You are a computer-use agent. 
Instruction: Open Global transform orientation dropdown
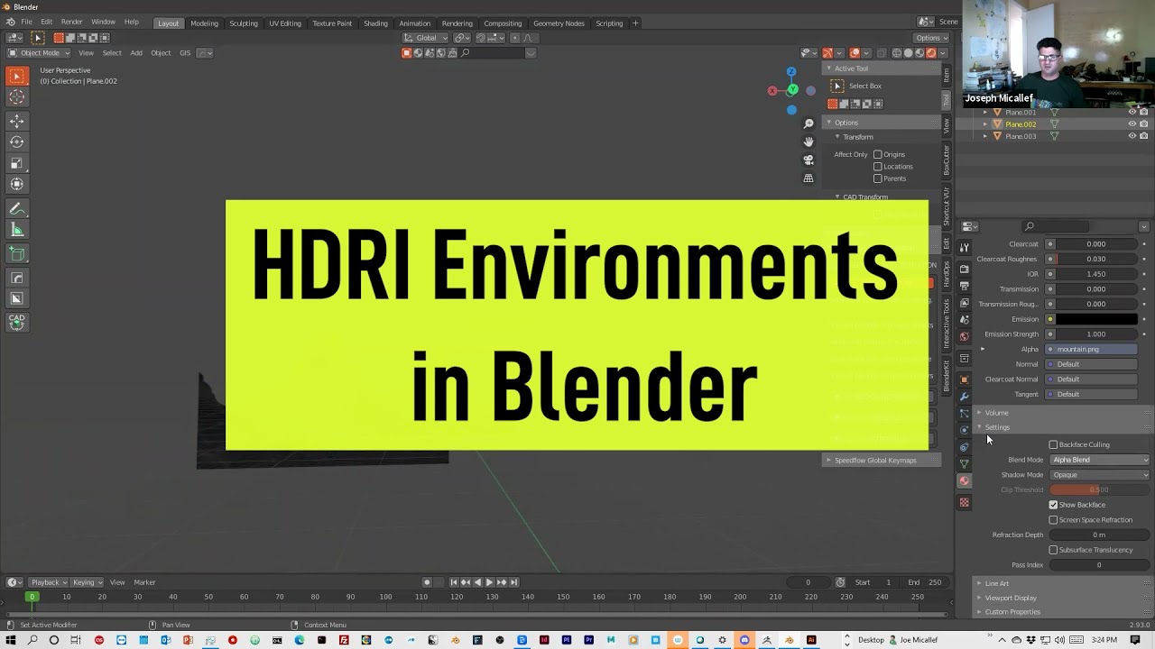tap(425, 38)
